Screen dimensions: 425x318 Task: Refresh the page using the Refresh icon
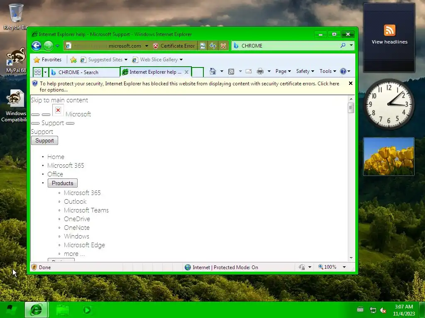[x=213, y=46]
